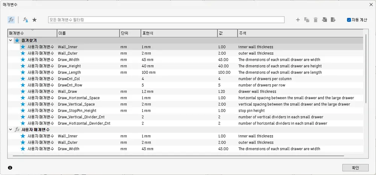Close the 매개변수 dialog with X
Image resolution: width=376 pixels, height=175 pixels.
click(371, 4)
